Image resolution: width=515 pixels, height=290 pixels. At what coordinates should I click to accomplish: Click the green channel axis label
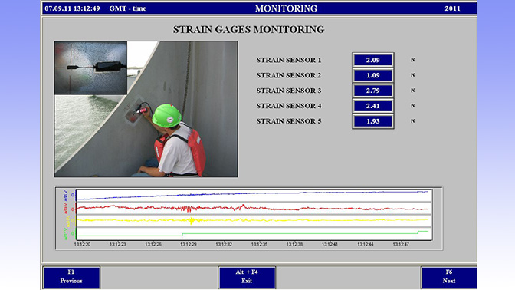click(x=66, y=234)
